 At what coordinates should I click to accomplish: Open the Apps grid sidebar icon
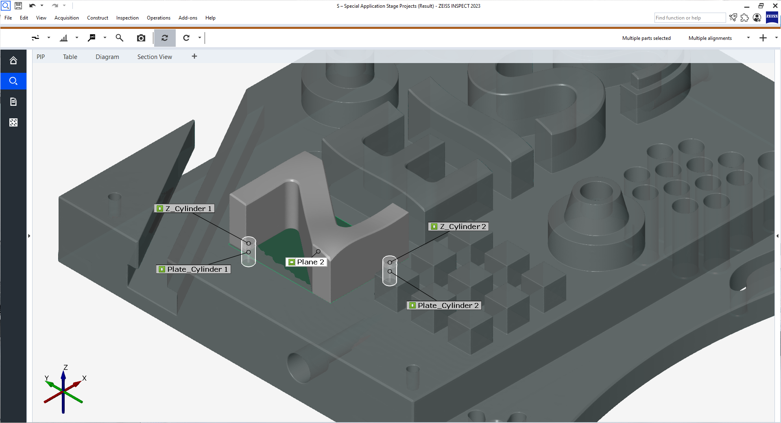13,122
